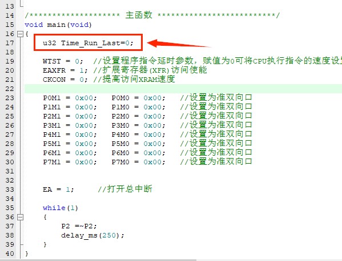The height and width of the screenshot is (261, 342).
Task: Click 'main' in the function declaration
Action: [57, 25]
